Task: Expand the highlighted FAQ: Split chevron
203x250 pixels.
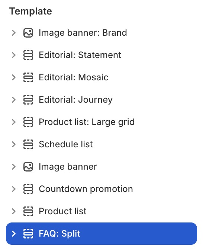Action: pyautogui.click(x=14, y=234)
